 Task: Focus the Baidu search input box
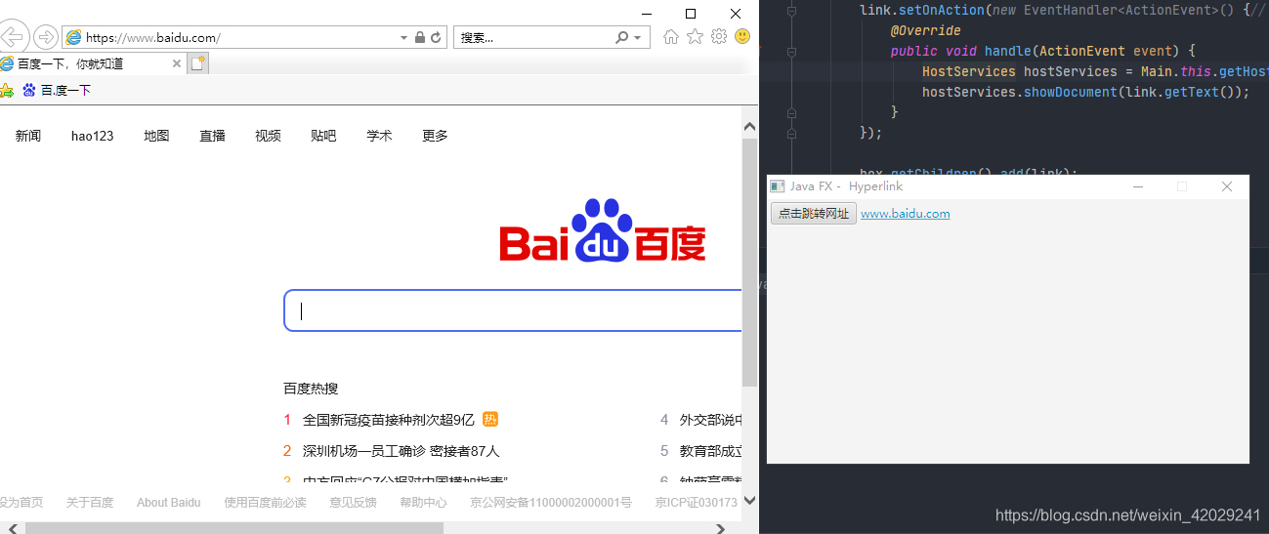[513, 310]
